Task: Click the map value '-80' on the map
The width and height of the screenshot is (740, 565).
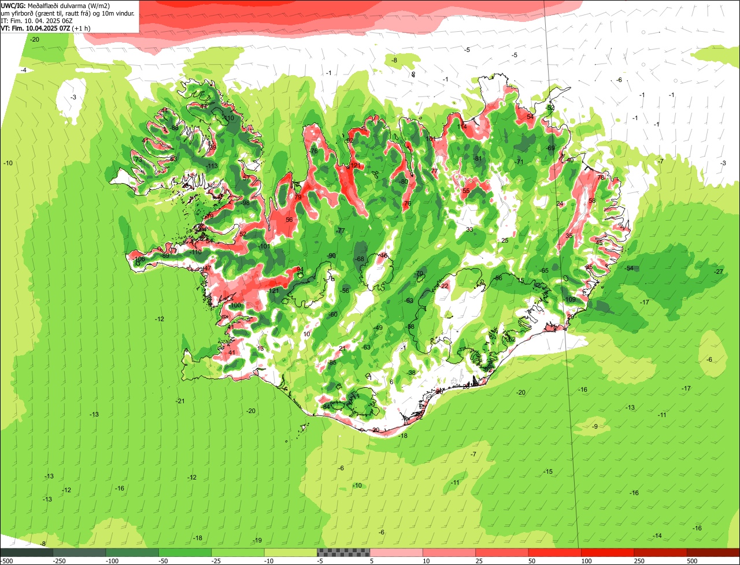Action: [x=404, y=181]
